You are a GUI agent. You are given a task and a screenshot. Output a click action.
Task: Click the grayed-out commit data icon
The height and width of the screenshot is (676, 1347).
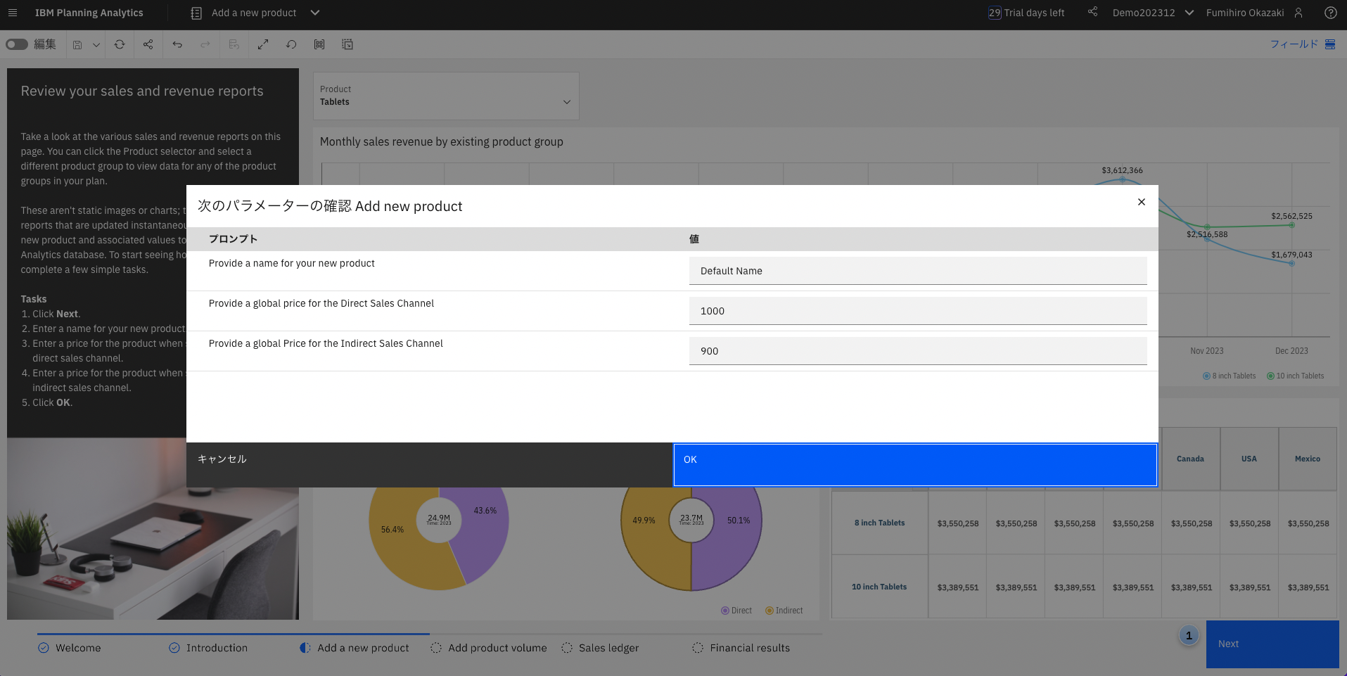pyautogui.click(x=234, y=44)
